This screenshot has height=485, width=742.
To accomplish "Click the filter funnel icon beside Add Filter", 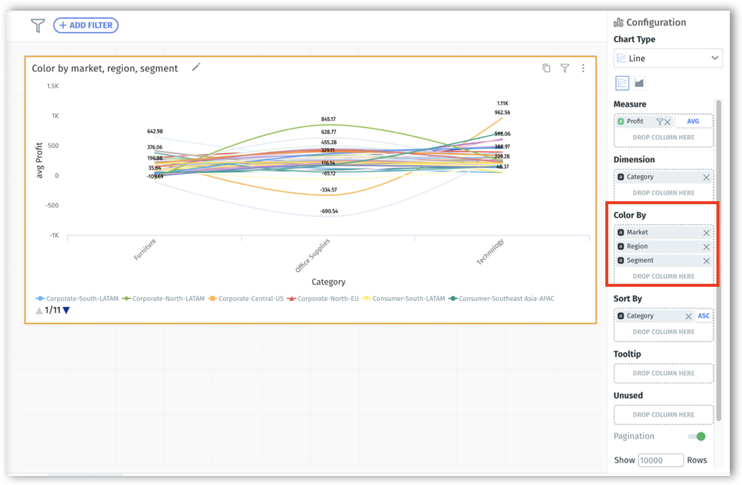I will pos(38,26).
